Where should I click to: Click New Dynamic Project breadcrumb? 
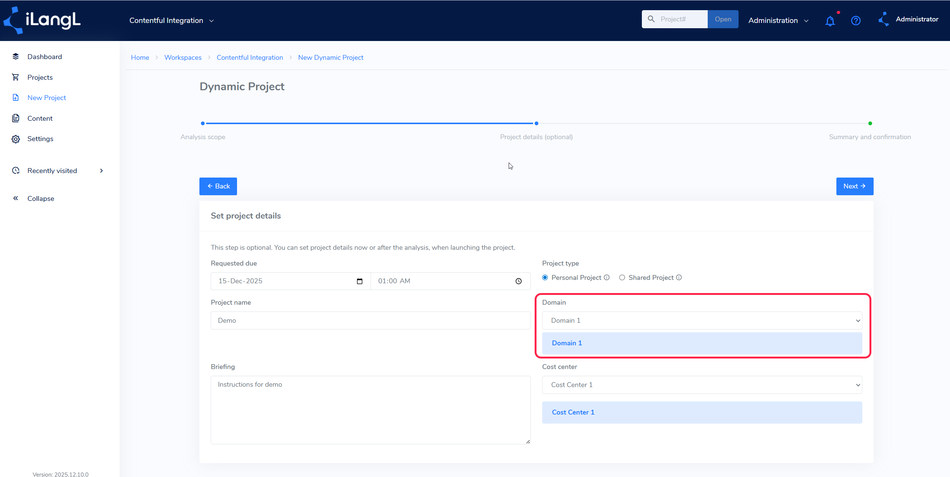[331, 58]
